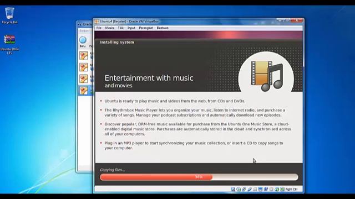Image resolution: width=355 pixels, height=199 pixels.
Task: Click the optical disc icon in VM status bar
Action: [x=239, y=189]
